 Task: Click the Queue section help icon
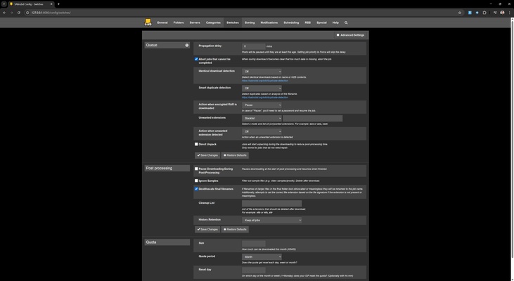pos(187,45)
